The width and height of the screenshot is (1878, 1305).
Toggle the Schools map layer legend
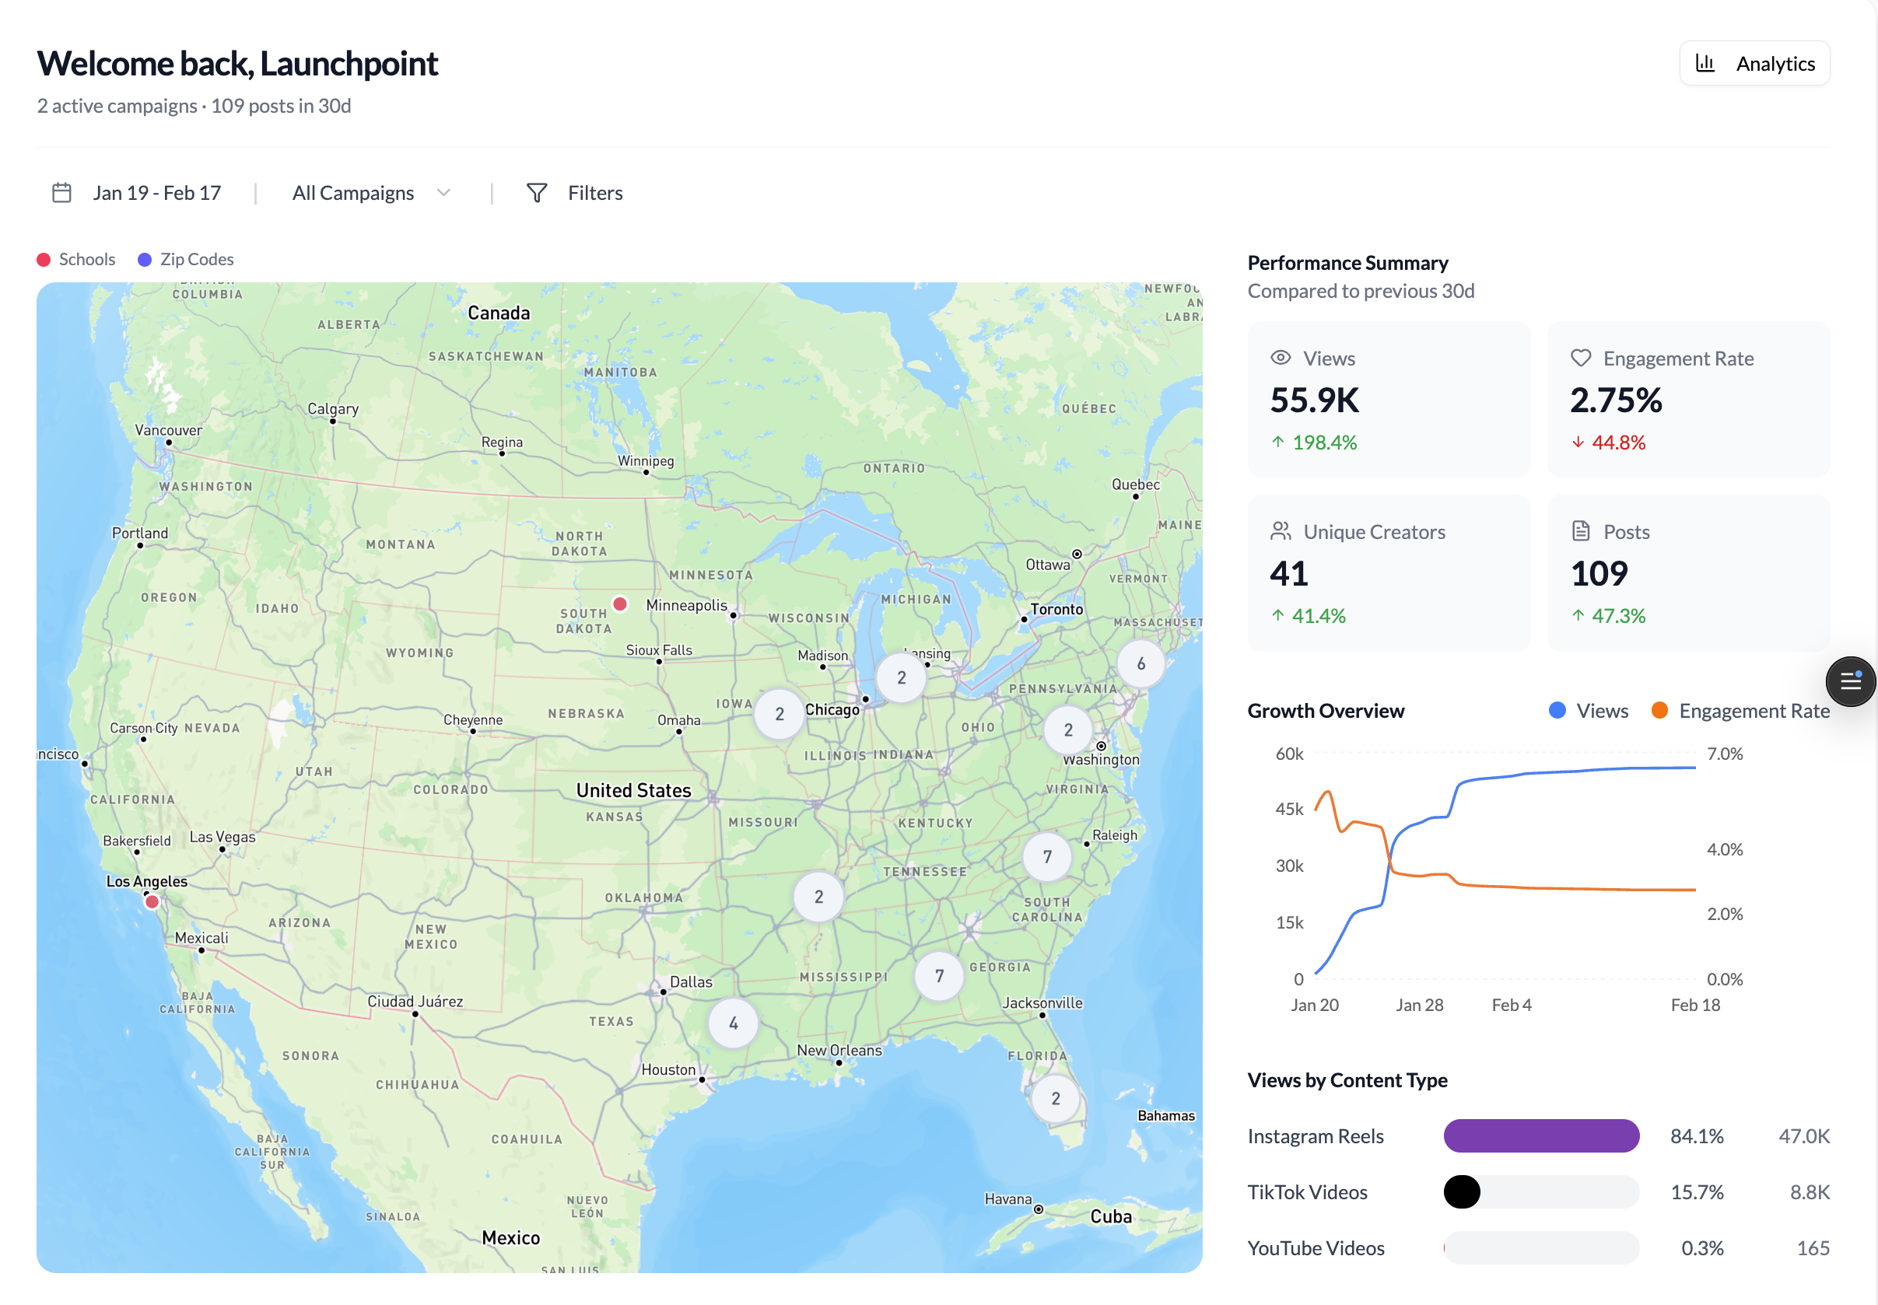(x=76, y=258)
